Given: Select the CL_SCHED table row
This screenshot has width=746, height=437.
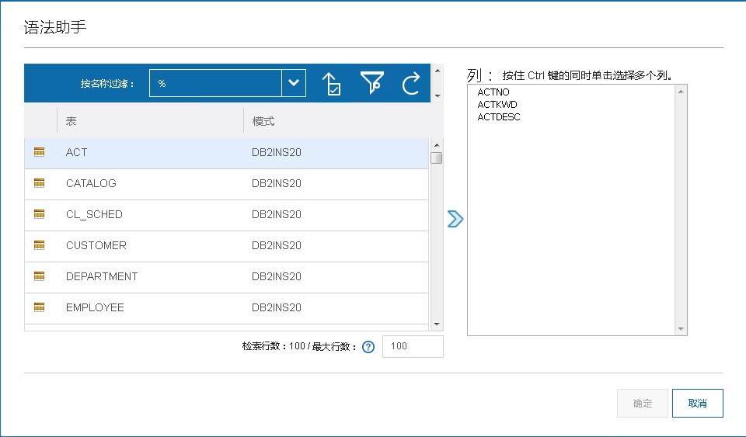Looking at the screenshot, I should [x=226, y=216].
